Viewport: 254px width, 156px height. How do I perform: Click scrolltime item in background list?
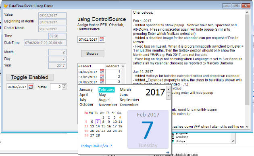point(182,137)
